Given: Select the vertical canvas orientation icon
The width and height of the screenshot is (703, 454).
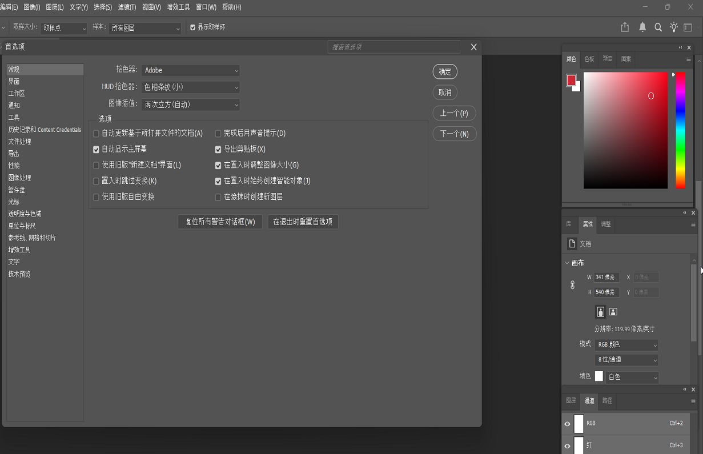Looking at the screenshot, I should (600, 311).
